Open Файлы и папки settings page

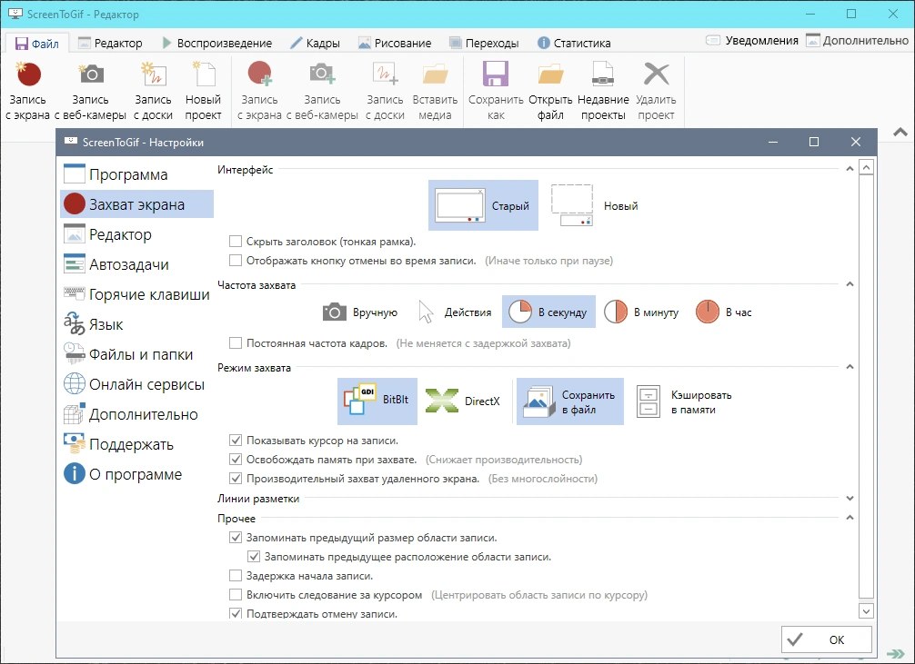(x=136, y=354)
